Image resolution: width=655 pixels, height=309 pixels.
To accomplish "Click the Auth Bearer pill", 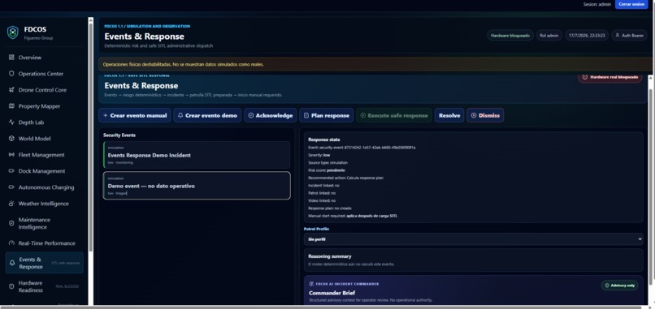I will pyautogui.click(x=629, y=36).
